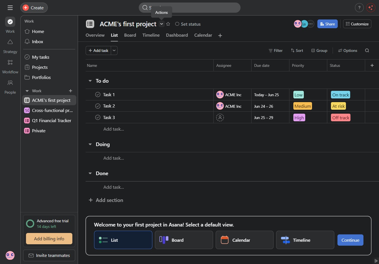This screenshot has width=379, height=264.
Task: Select List as the default view
Action: coord(123,240)
